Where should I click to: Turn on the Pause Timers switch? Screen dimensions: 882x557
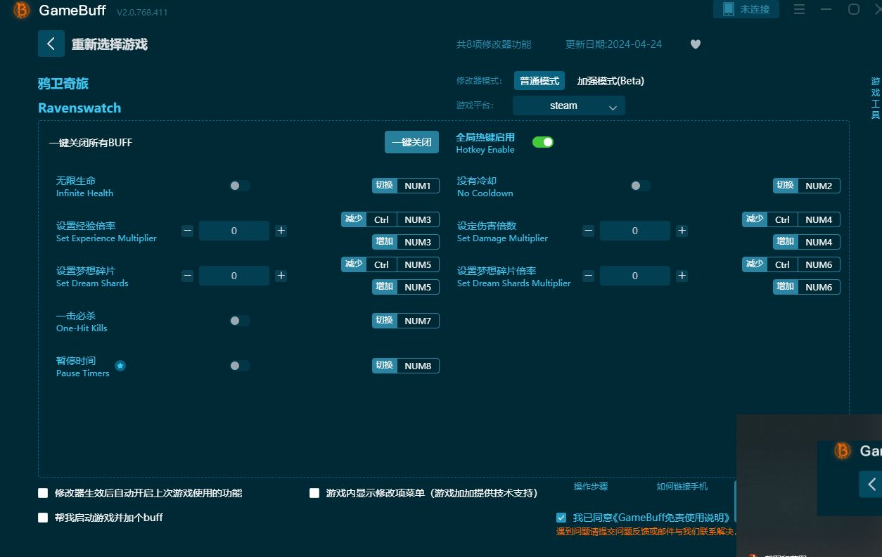click(x=240, y=366)
